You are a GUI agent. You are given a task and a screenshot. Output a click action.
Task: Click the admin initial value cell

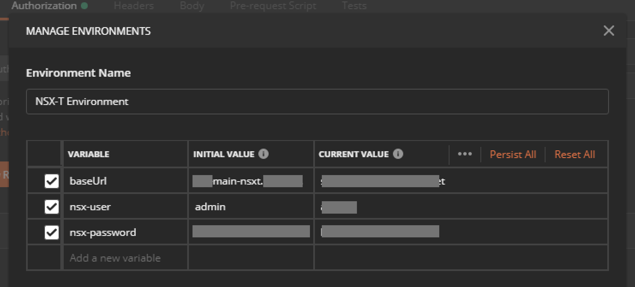click(x=251, y=207)
